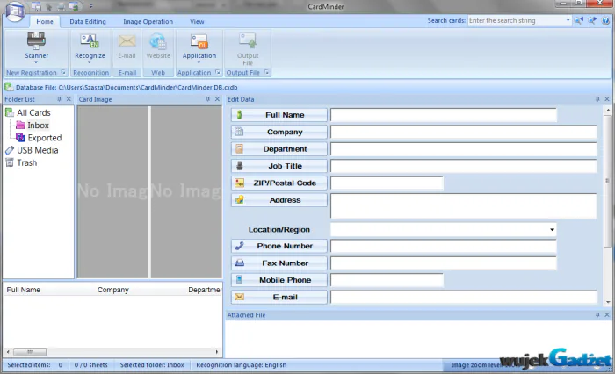Click the ZIP/Postal Code field button
The height and width of the screenshot is (374, 615).
click(279, 183)
